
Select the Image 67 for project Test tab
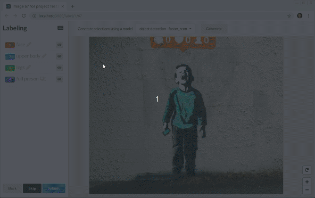pyautogui.click(x=34, y=6)
